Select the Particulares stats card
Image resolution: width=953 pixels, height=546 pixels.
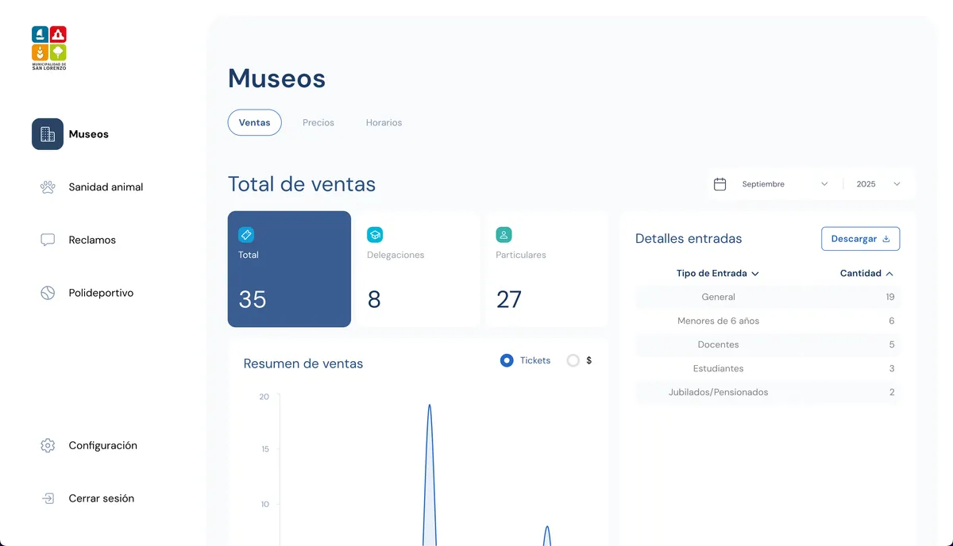point(546,269)
